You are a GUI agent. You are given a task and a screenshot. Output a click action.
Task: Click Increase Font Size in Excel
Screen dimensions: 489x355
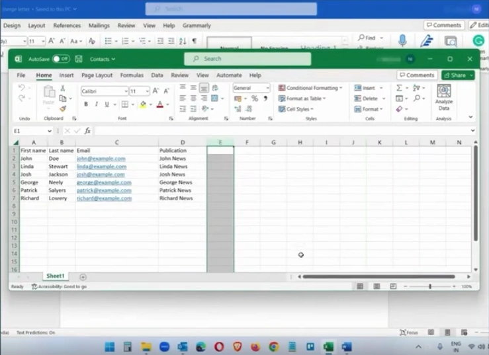pyautogui.click(x=156, y=91)
